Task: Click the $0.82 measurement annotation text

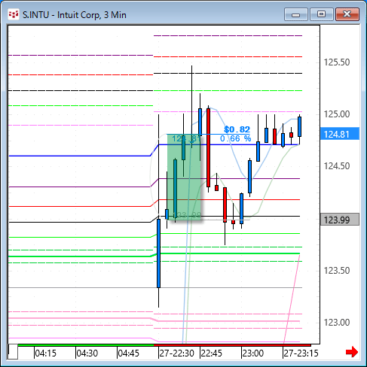Action: pyautogui.click(x=237, y=129)
